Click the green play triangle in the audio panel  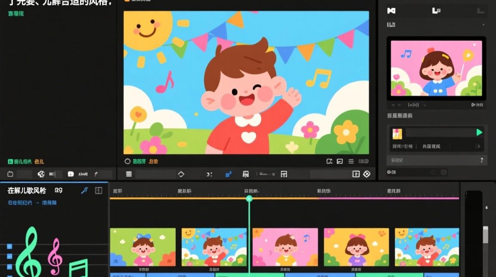tap(479, 132)
